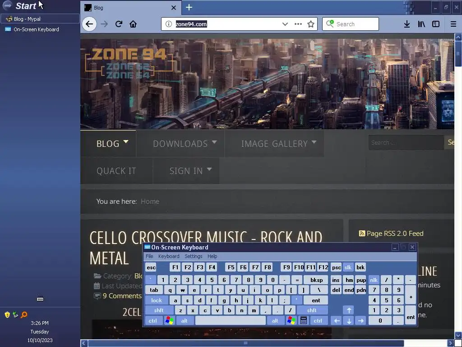Click the ZONE 94 site logo
462x347 pixels.
click(129, 63)
